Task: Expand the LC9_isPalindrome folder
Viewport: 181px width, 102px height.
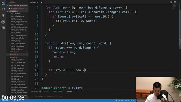Action: point(18,16)
